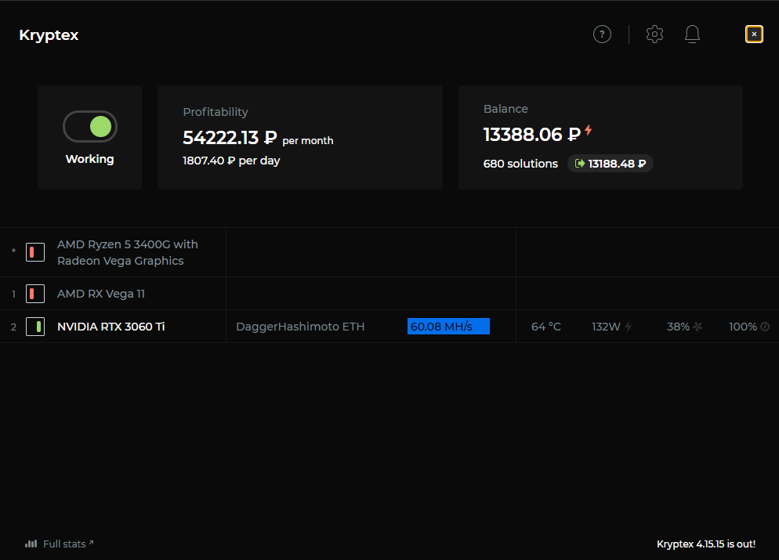The image size is (779, 560).
Task: Open settings via the gear icon
Action: coord(654,34)
